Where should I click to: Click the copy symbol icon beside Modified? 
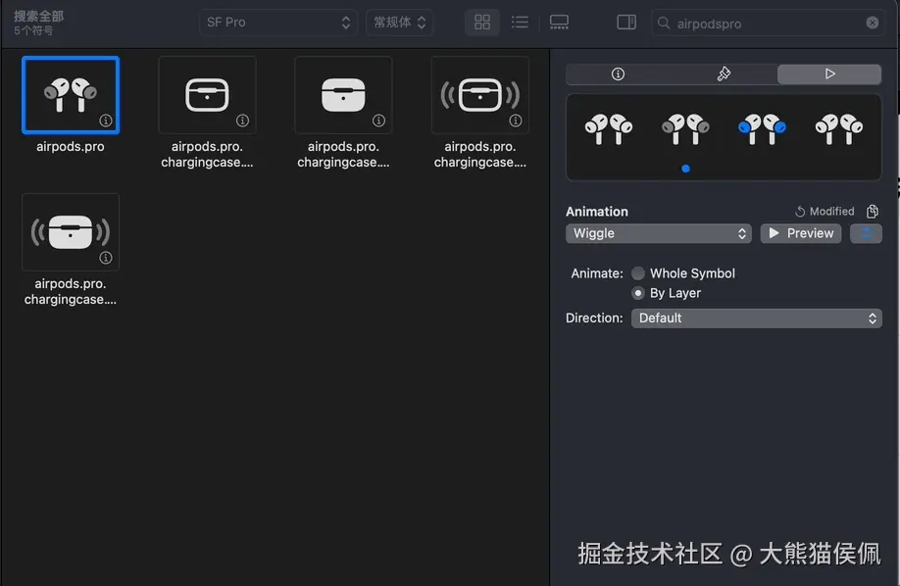pyautogui.click(x=872, y=211)
